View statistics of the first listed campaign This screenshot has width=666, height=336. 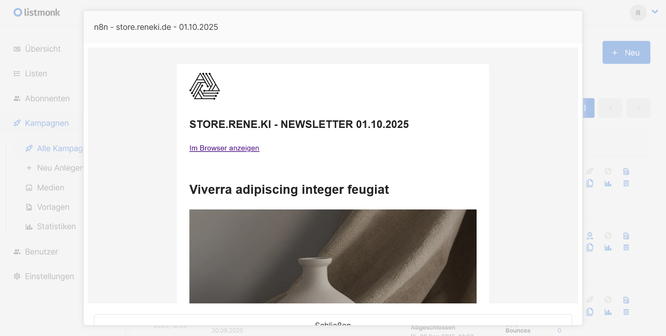pyautogui.click(x=608, y=183)
